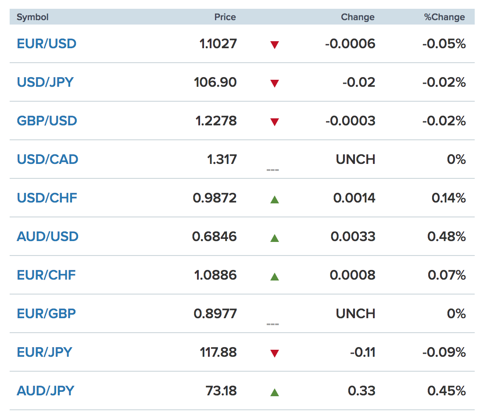Click the green up arrow for AUD/JPY
This screenshot has height=419, width=487.
[x=275, y=392]
